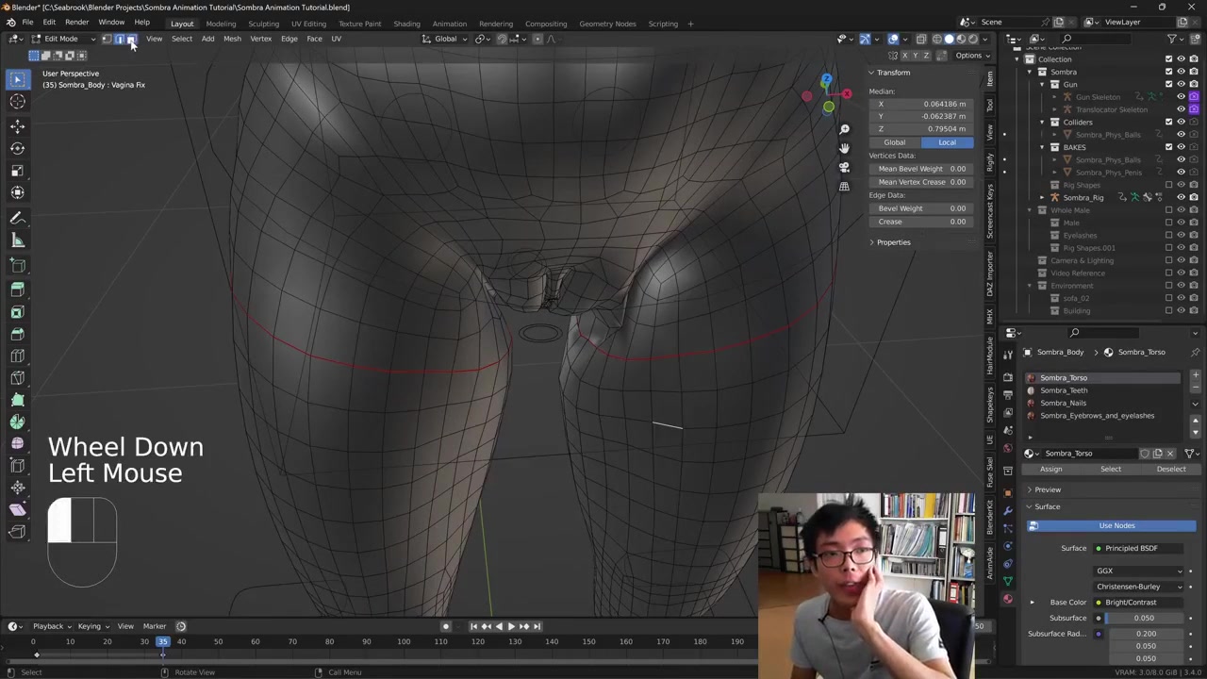Add a new material slot with plus
Image resolution: width=1207 pixels, height=679 pixels.
1195,376
